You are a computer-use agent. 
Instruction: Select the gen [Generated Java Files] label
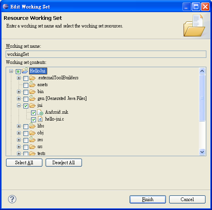pos(62,98)
